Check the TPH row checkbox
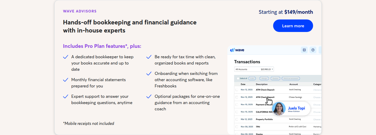Screen dimensions: 376x135 237,127
